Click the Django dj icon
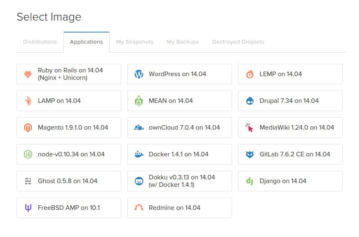The image size is (359, 237). click(x=249, y=181)
